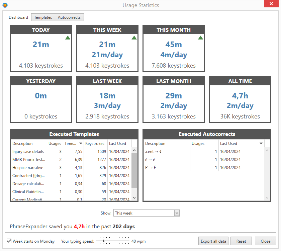Screen dimensions: 281x251
Task: Click the Executed Templates scrollbar thumb
Action: pos(134,170)
